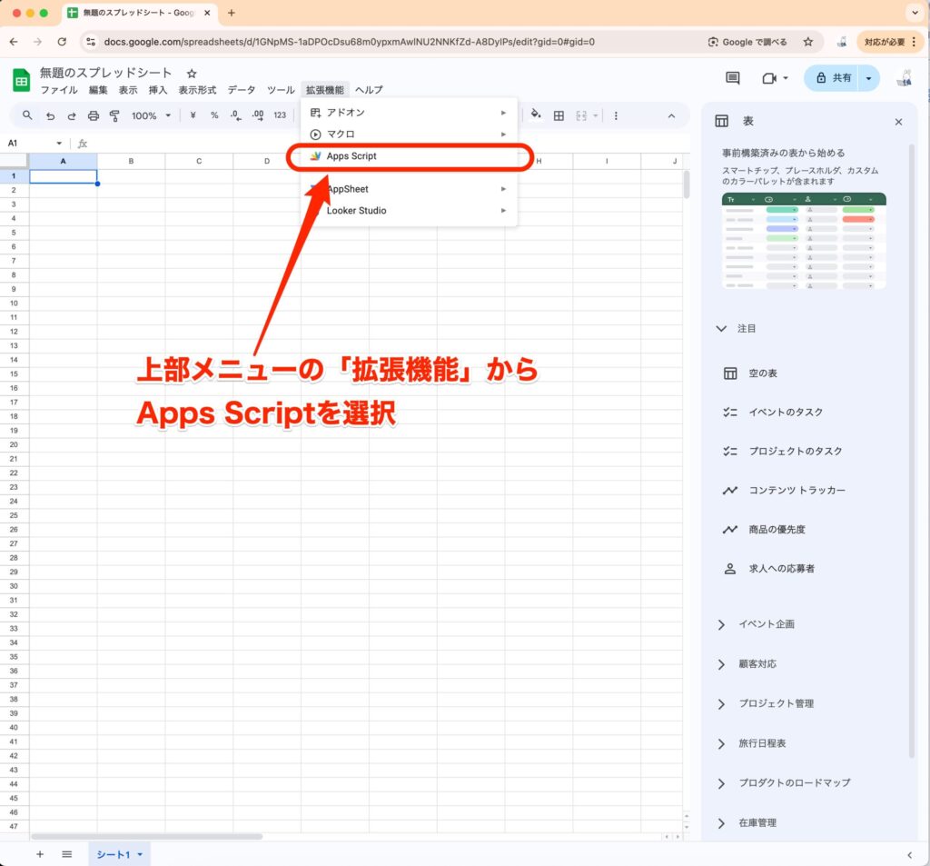Click the print icon in toolbar

click(94, 115)
